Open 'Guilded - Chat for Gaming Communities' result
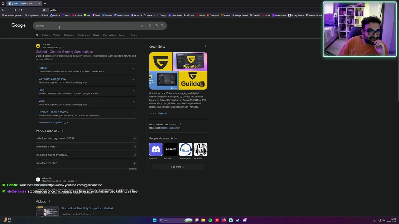 tap(64, 52)
